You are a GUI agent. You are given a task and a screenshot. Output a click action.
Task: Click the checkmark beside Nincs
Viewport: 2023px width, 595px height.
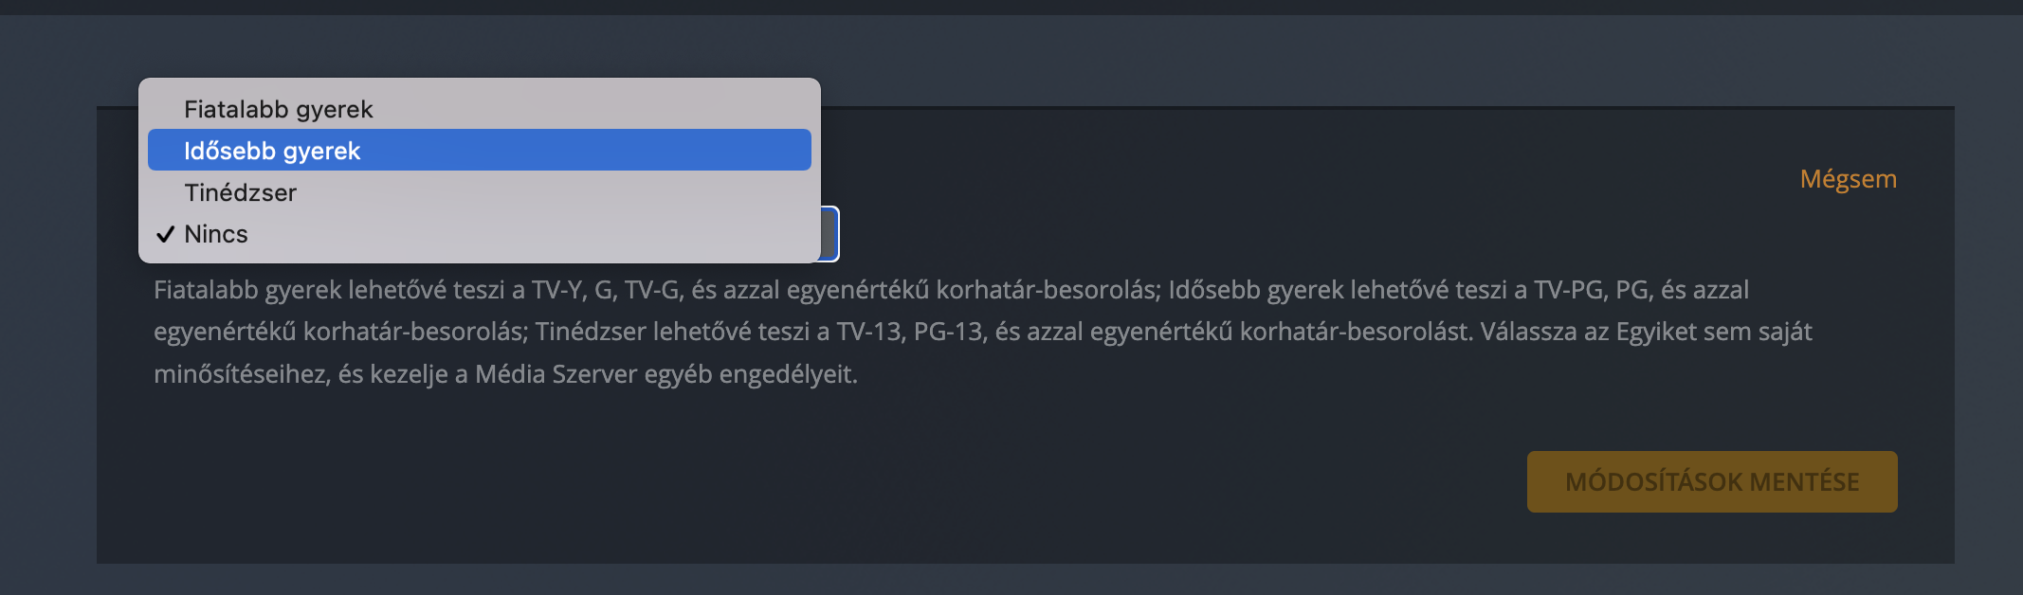[x=166, y=234]
